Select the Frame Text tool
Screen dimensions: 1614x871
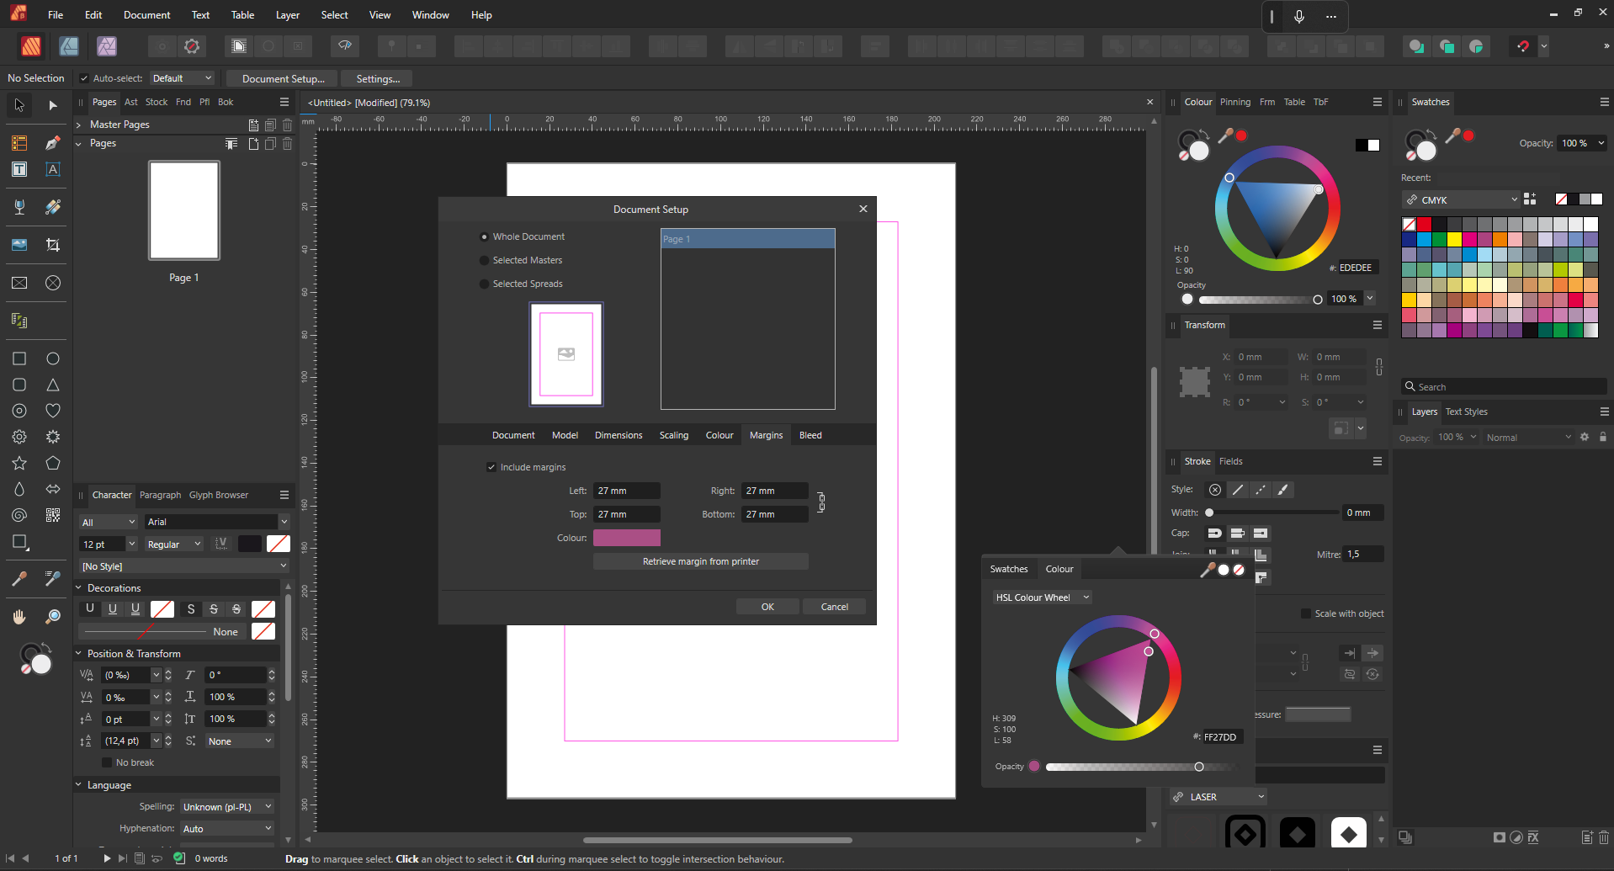pyautogui.click(x=19, y=169)
